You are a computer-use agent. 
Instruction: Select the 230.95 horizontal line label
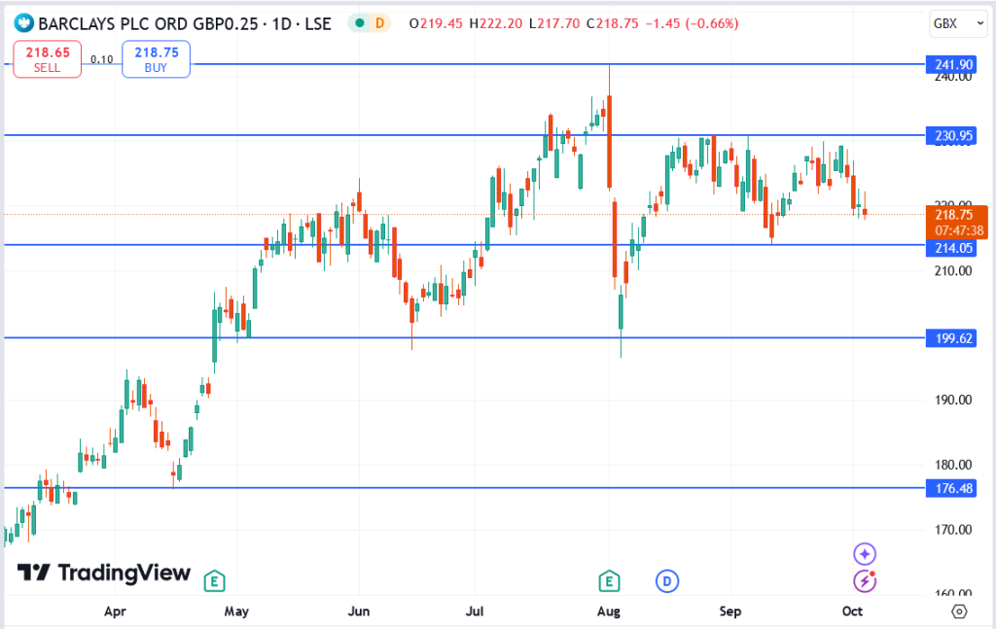(x=951, y=135)
